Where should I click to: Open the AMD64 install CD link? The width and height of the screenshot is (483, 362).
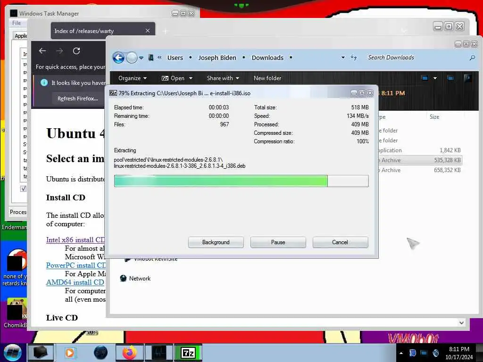point(75,282)
